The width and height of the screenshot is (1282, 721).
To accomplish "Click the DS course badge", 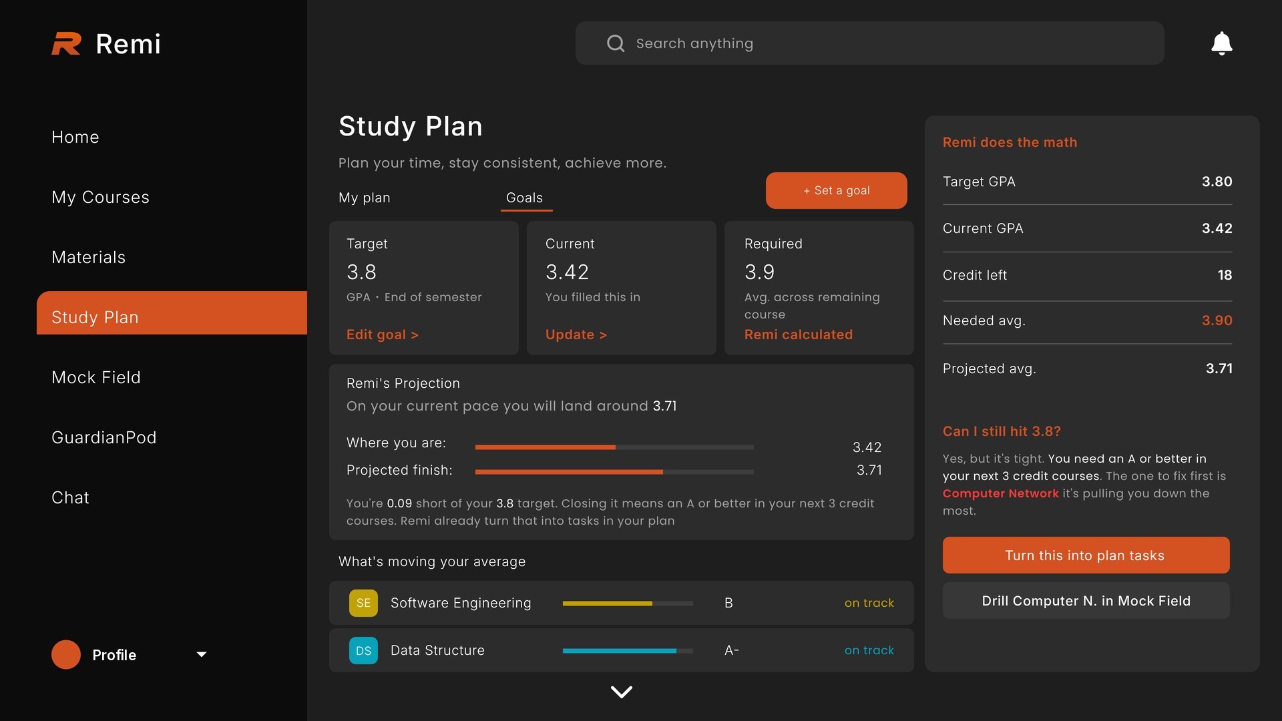I will tap(363, 650).
